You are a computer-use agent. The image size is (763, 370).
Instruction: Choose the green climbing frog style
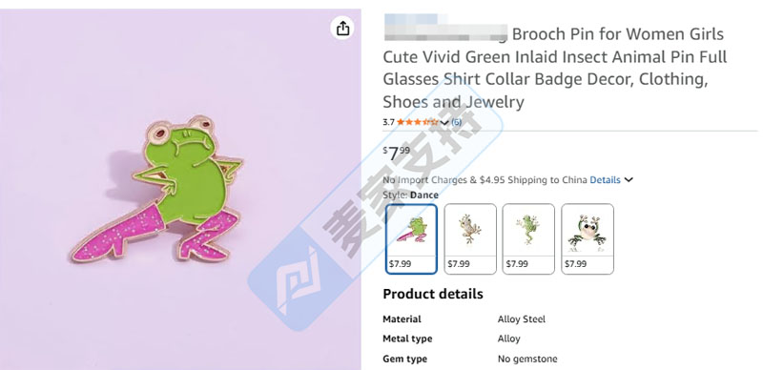pyautogui.click(x=528, y=239)
